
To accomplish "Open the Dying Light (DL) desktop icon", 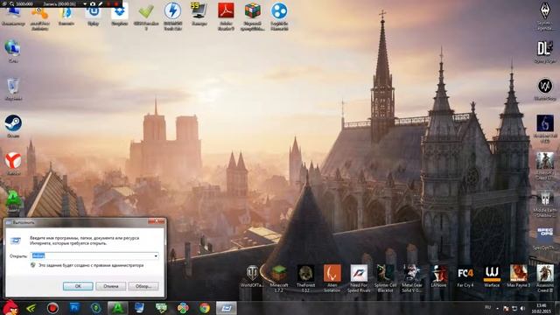I will (544, 49).
